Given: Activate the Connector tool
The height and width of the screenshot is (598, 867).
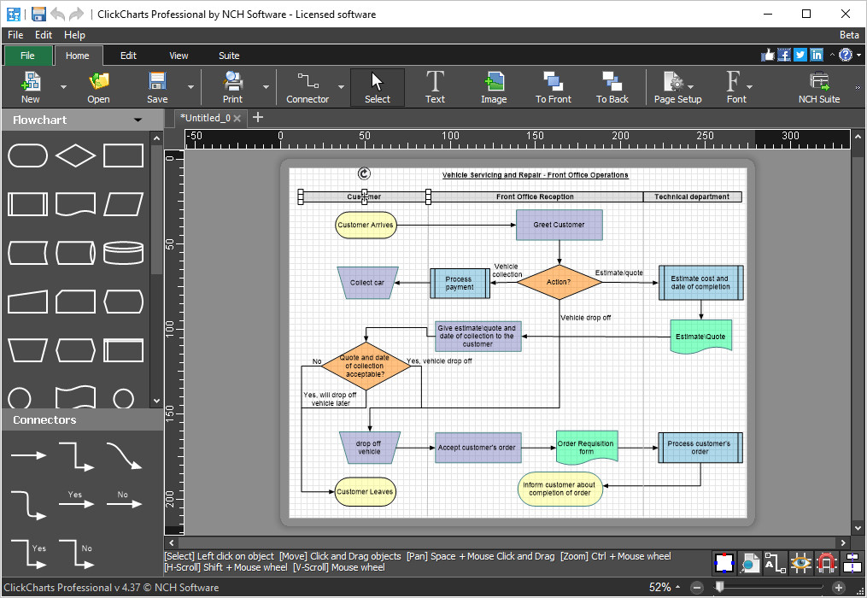Looking at the screenshot, I should (308, 87).
